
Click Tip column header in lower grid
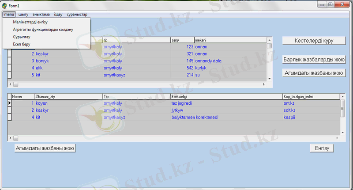(137, 96)
